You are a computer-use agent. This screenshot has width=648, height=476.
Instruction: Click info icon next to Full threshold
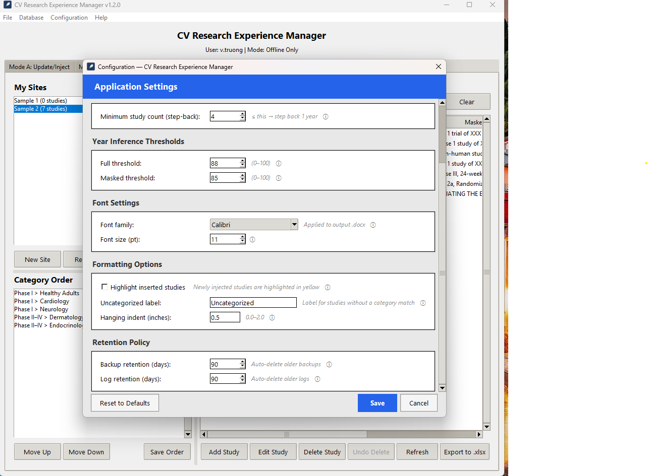(x=279, y=163)
